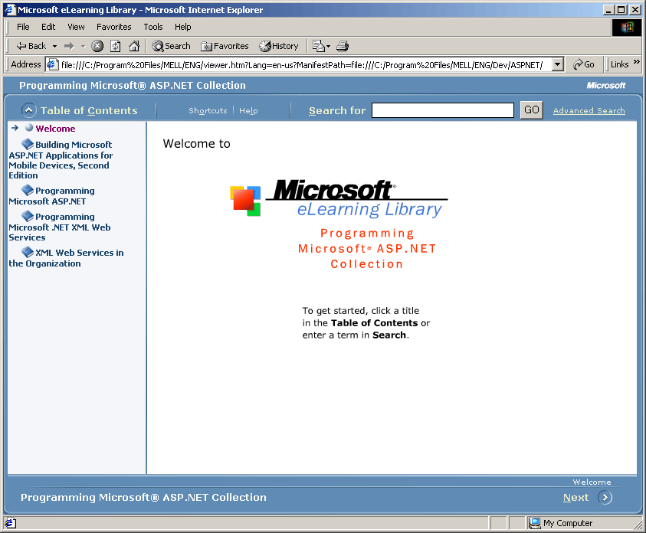Click the Back arrow icon
The image size is (646, 533).
click(x=21, y=46)
